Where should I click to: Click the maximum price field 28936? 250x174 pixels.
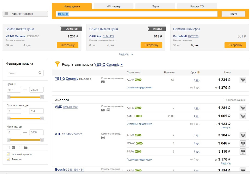36,90
